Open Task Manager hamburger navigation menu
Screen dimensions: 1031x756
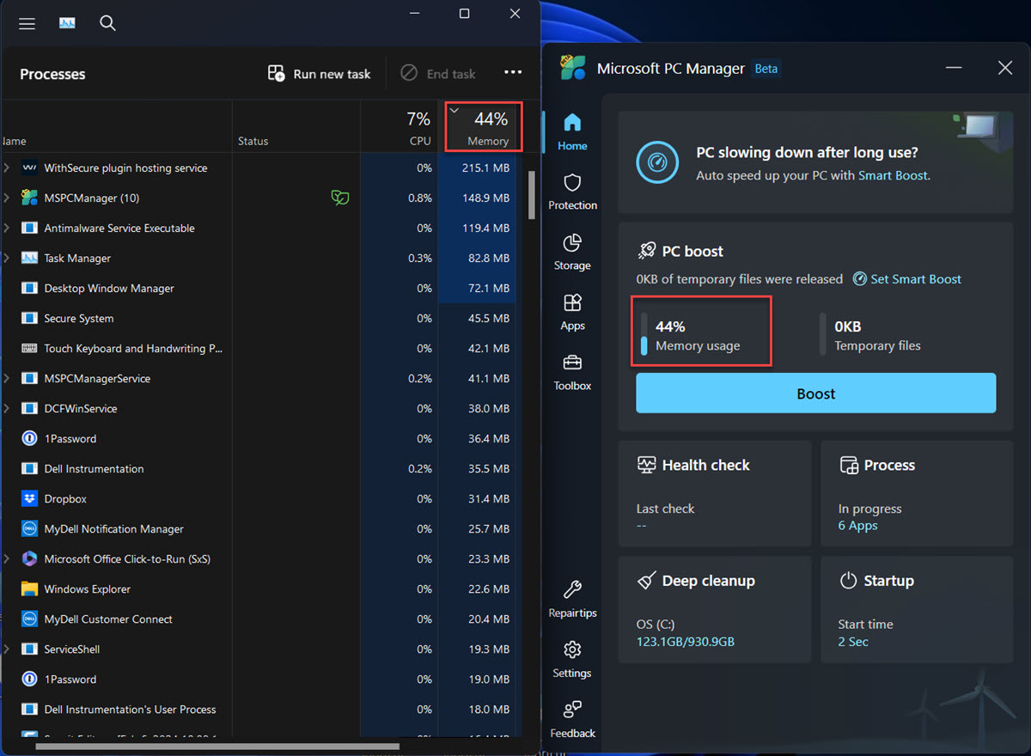coord(27,23)
